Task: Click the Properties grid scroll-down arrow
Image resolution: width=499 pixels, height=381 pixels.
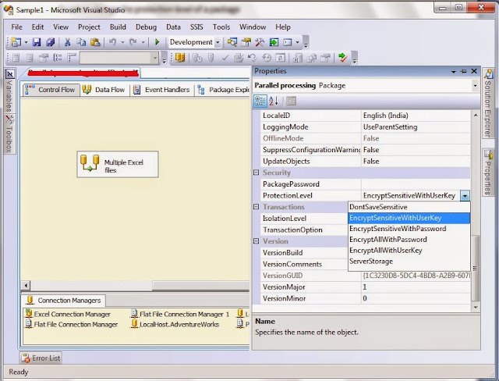Action: pos(476,308)
